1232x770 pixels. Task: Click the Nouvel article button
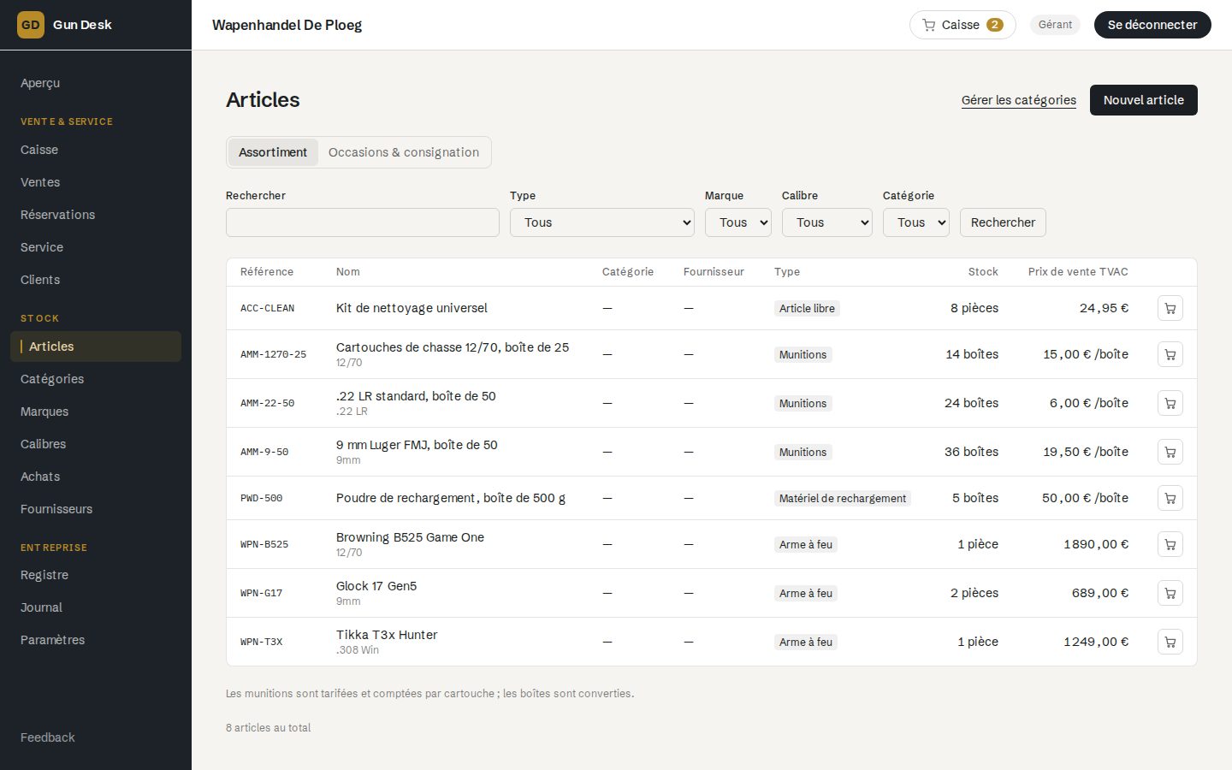point(1143,100)
